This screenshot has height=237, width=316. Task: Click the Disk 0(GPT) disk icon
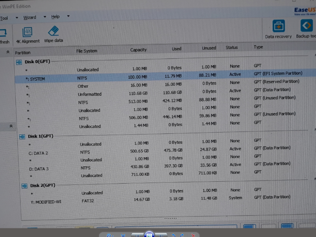(19, 62)
